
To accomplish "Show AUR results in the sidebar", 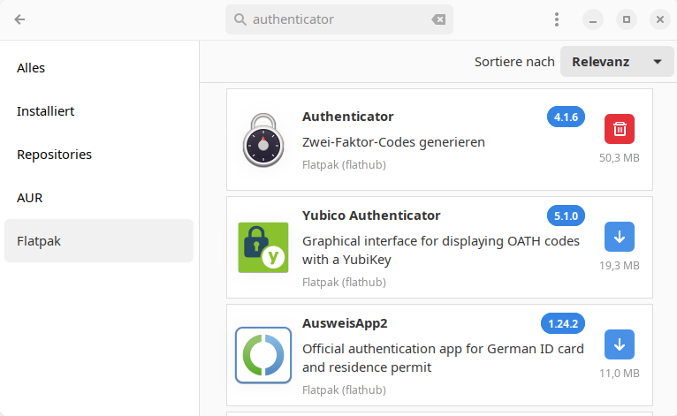I will tap(29, 198).
